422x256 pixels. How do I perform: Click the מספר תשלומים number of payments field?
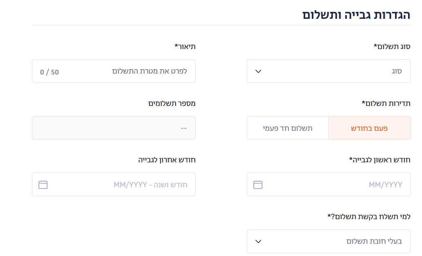pos(113,128)
